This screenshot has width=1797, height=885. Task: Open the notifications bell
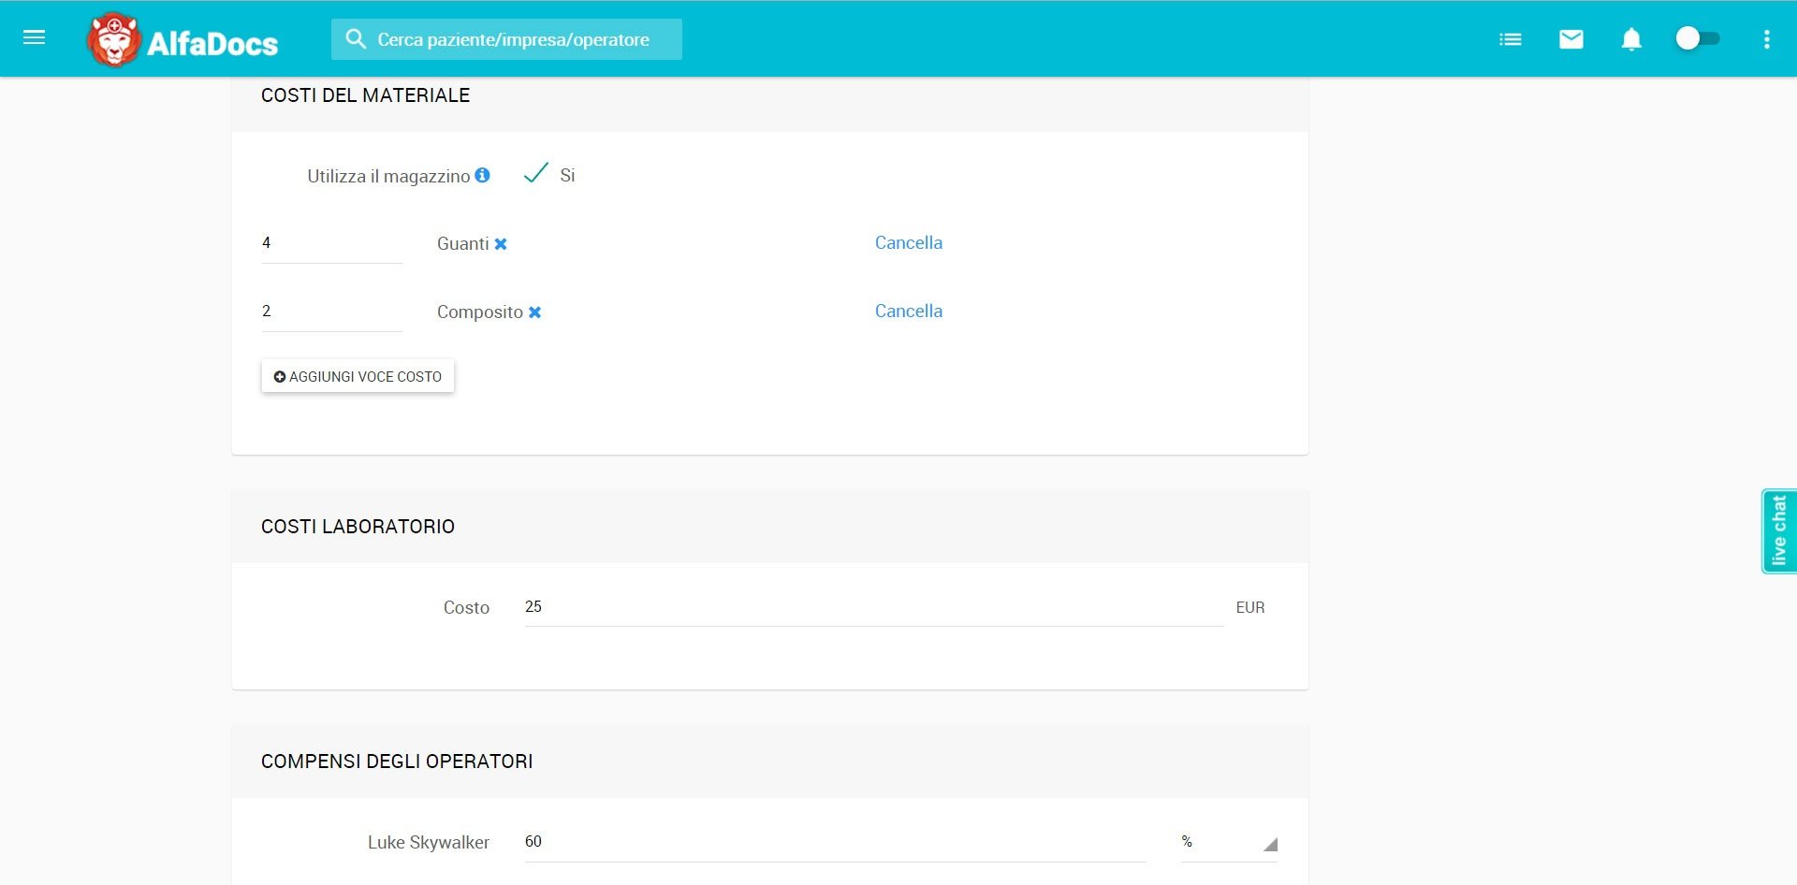1630,39
